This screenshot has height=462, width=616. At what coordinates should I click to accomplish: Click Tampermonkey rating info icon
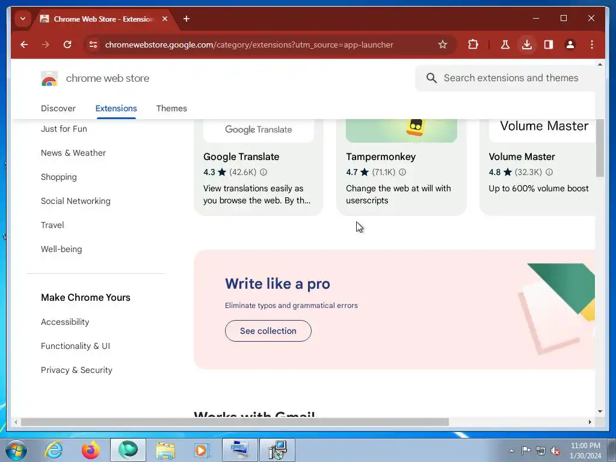[402, 172]
